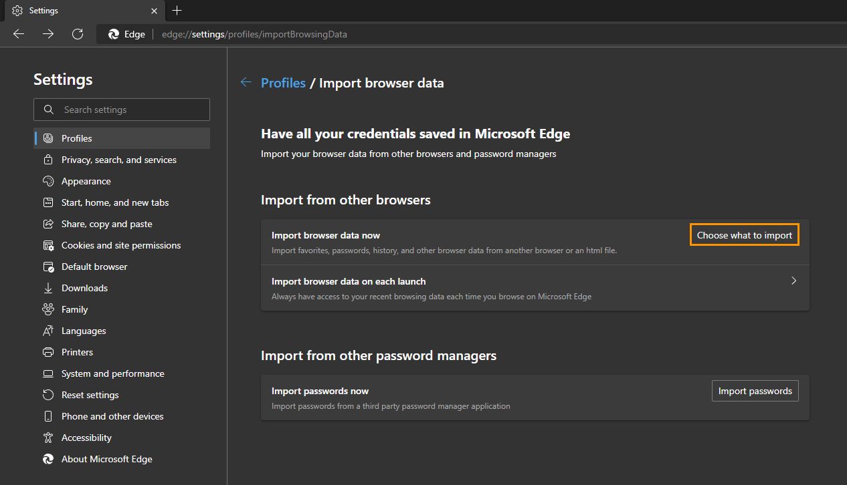847x485 pixels.
Task: Click the Search settings input field
Action: (122, 110)
